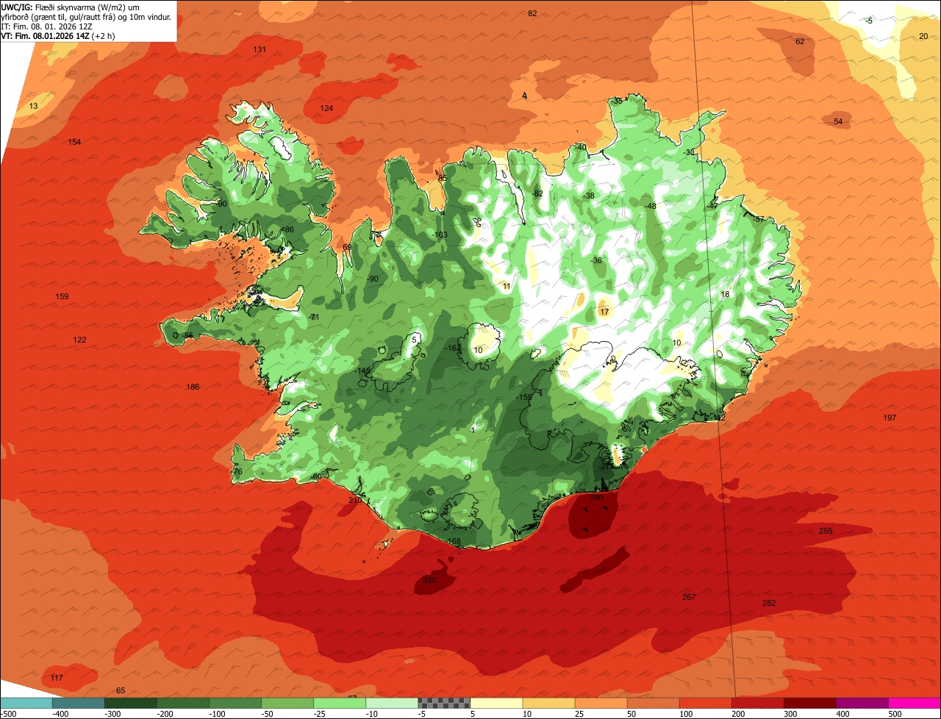
Task: Click the '131' value near the top
Action: coord(260,50)
